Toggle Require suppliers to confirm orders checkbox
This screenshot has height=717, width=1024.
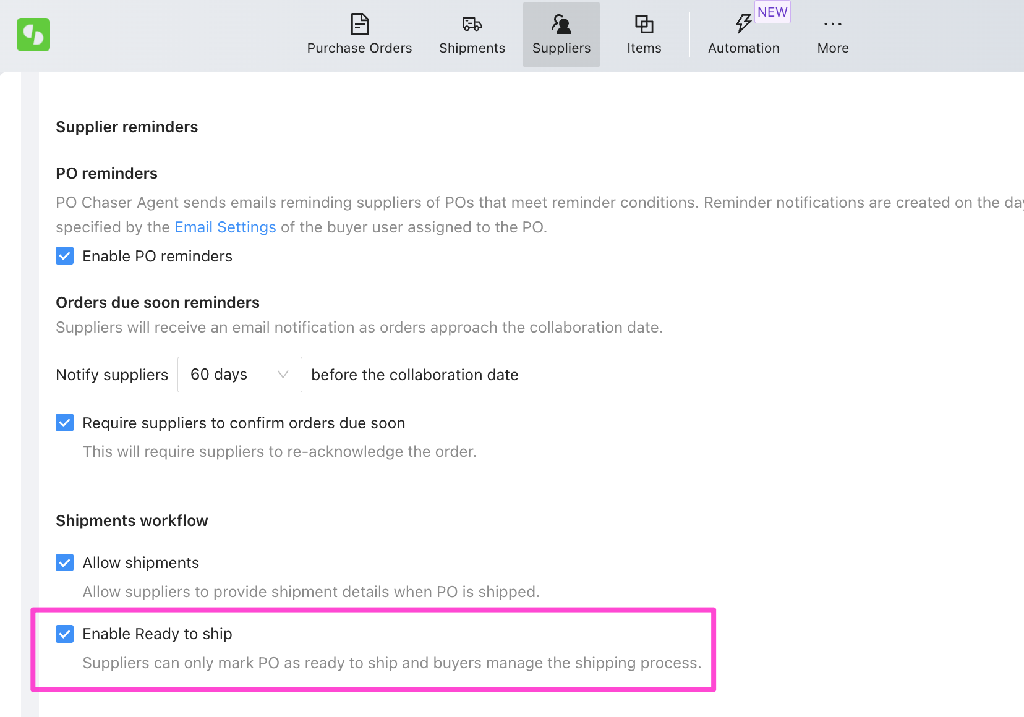(x=65, y=423)
